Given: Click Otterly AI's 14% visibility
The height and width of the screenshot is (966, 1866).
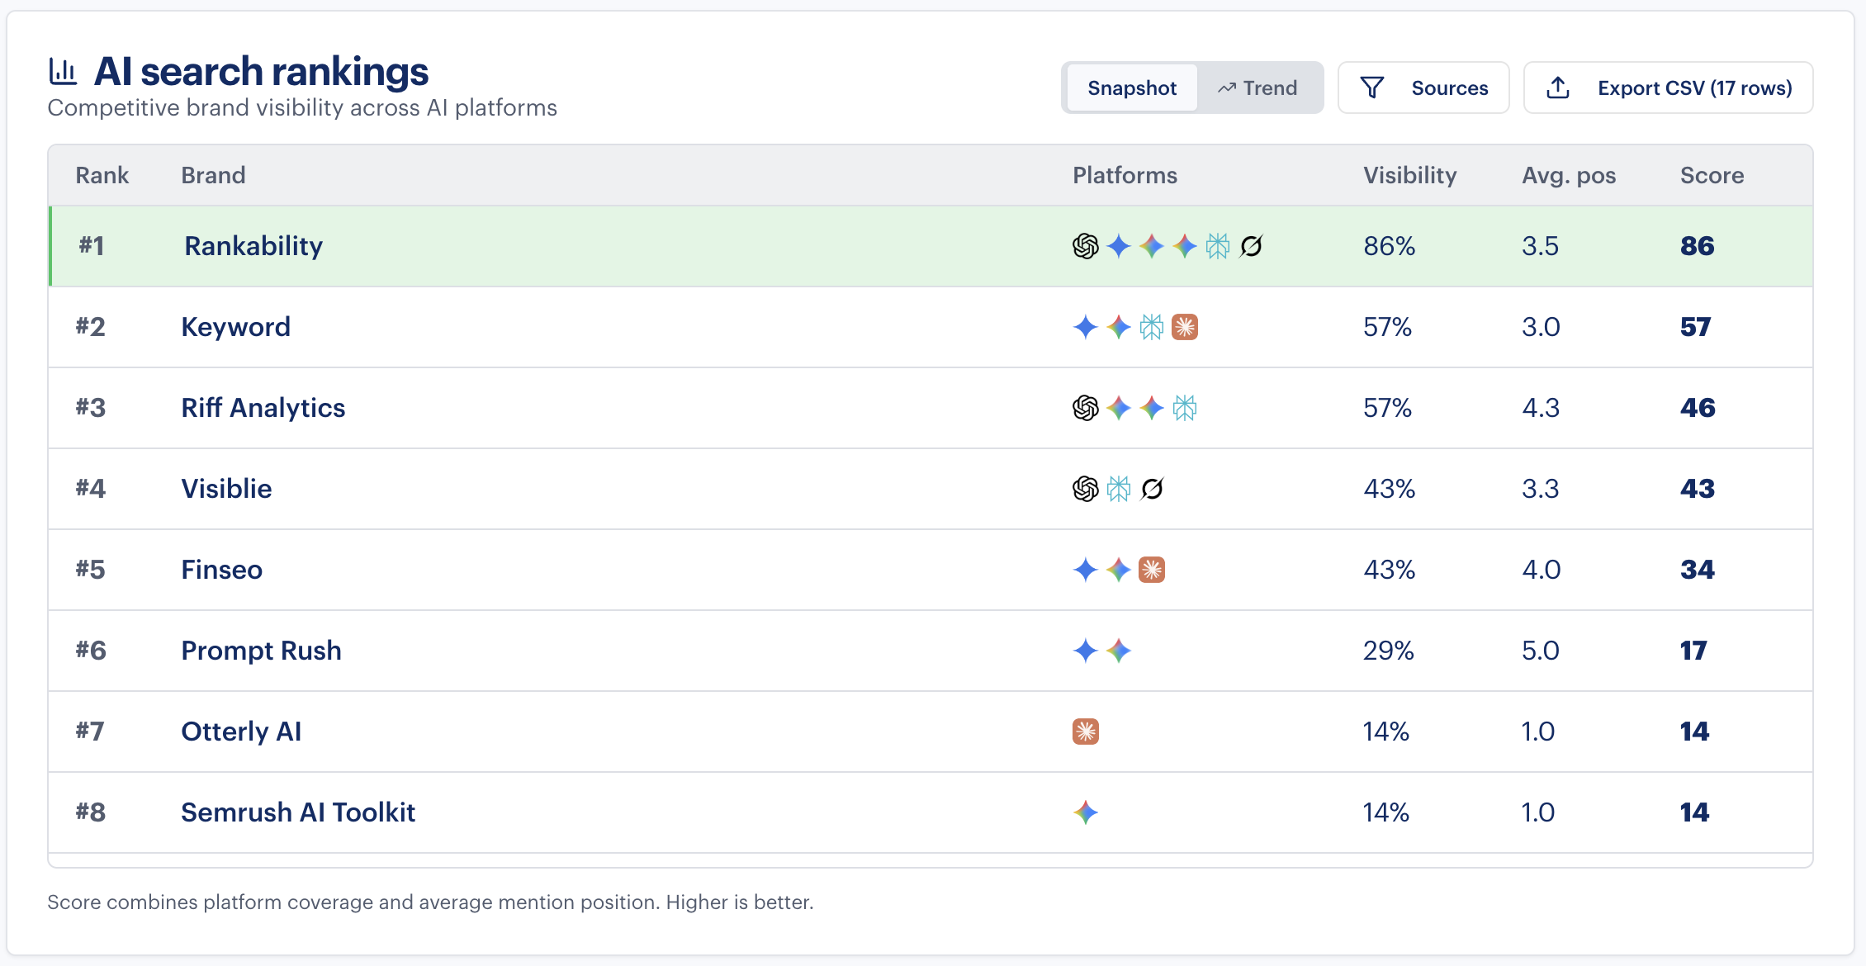Looking at the screenshot, I should click(x=1386, y=732).
